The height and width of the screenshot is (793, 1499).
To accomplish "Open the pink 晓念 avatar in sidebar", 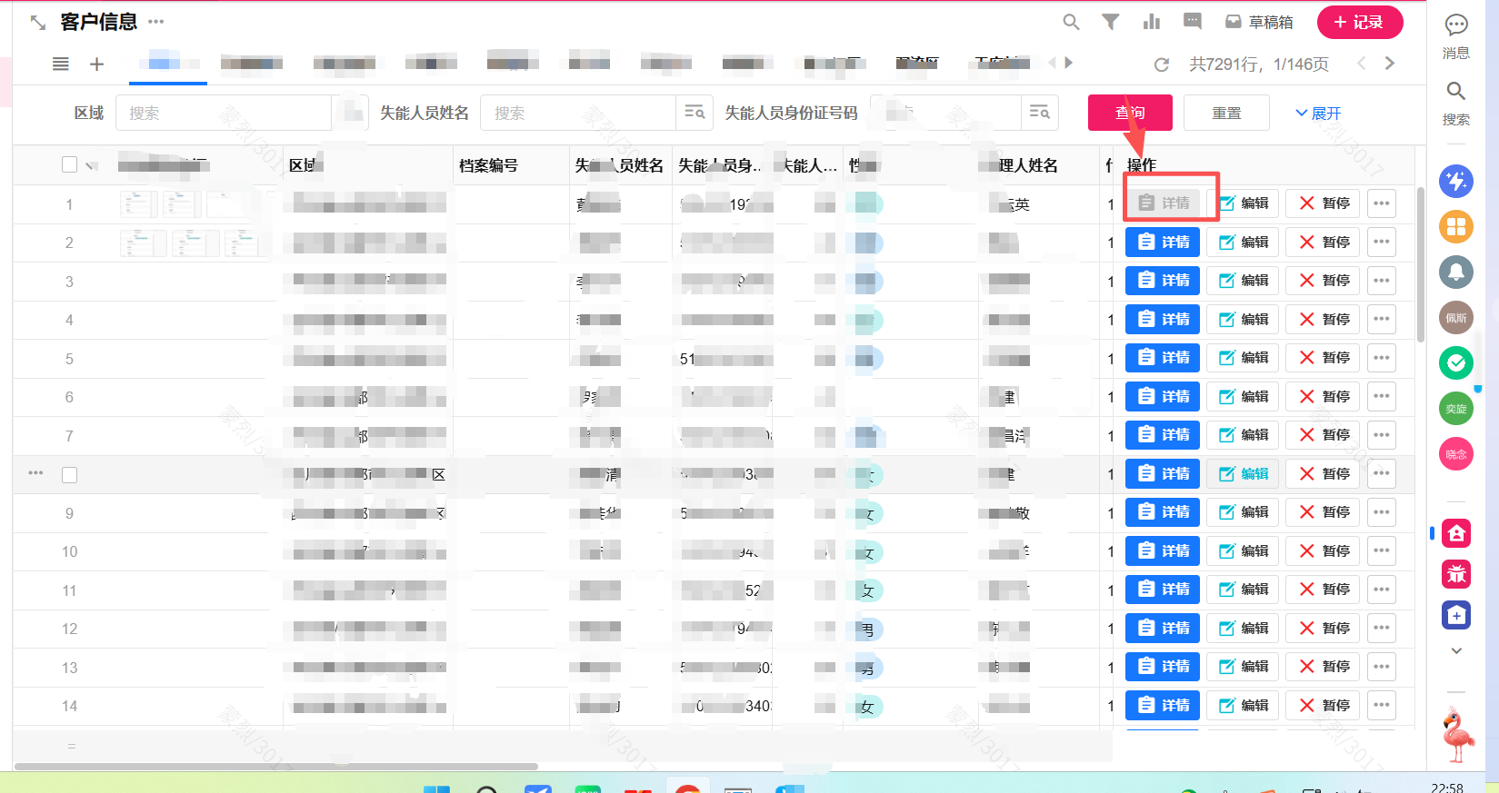I will [x=1456, y=454].
